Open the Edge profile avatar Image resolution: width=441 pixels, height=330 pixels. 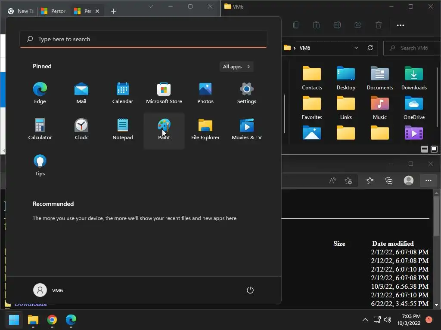[409, 180]
